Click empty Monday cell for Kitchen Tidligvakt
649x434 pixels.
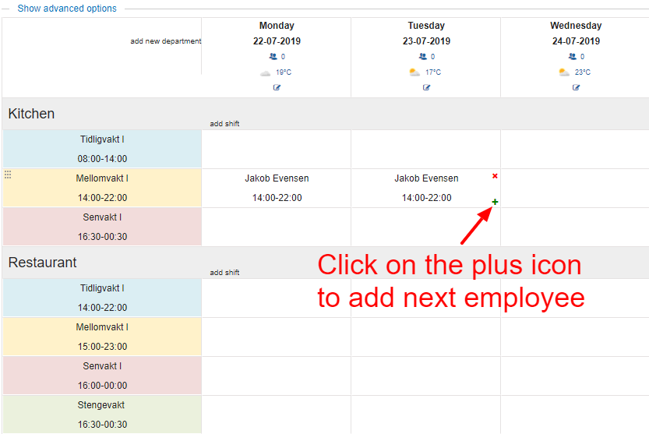(277, 149)
